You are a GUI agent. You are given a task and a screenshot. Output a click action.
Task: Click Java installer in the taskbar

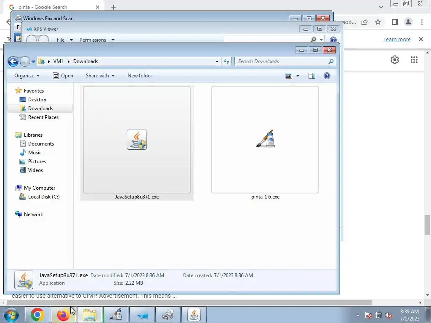click(x=194, y=315)
